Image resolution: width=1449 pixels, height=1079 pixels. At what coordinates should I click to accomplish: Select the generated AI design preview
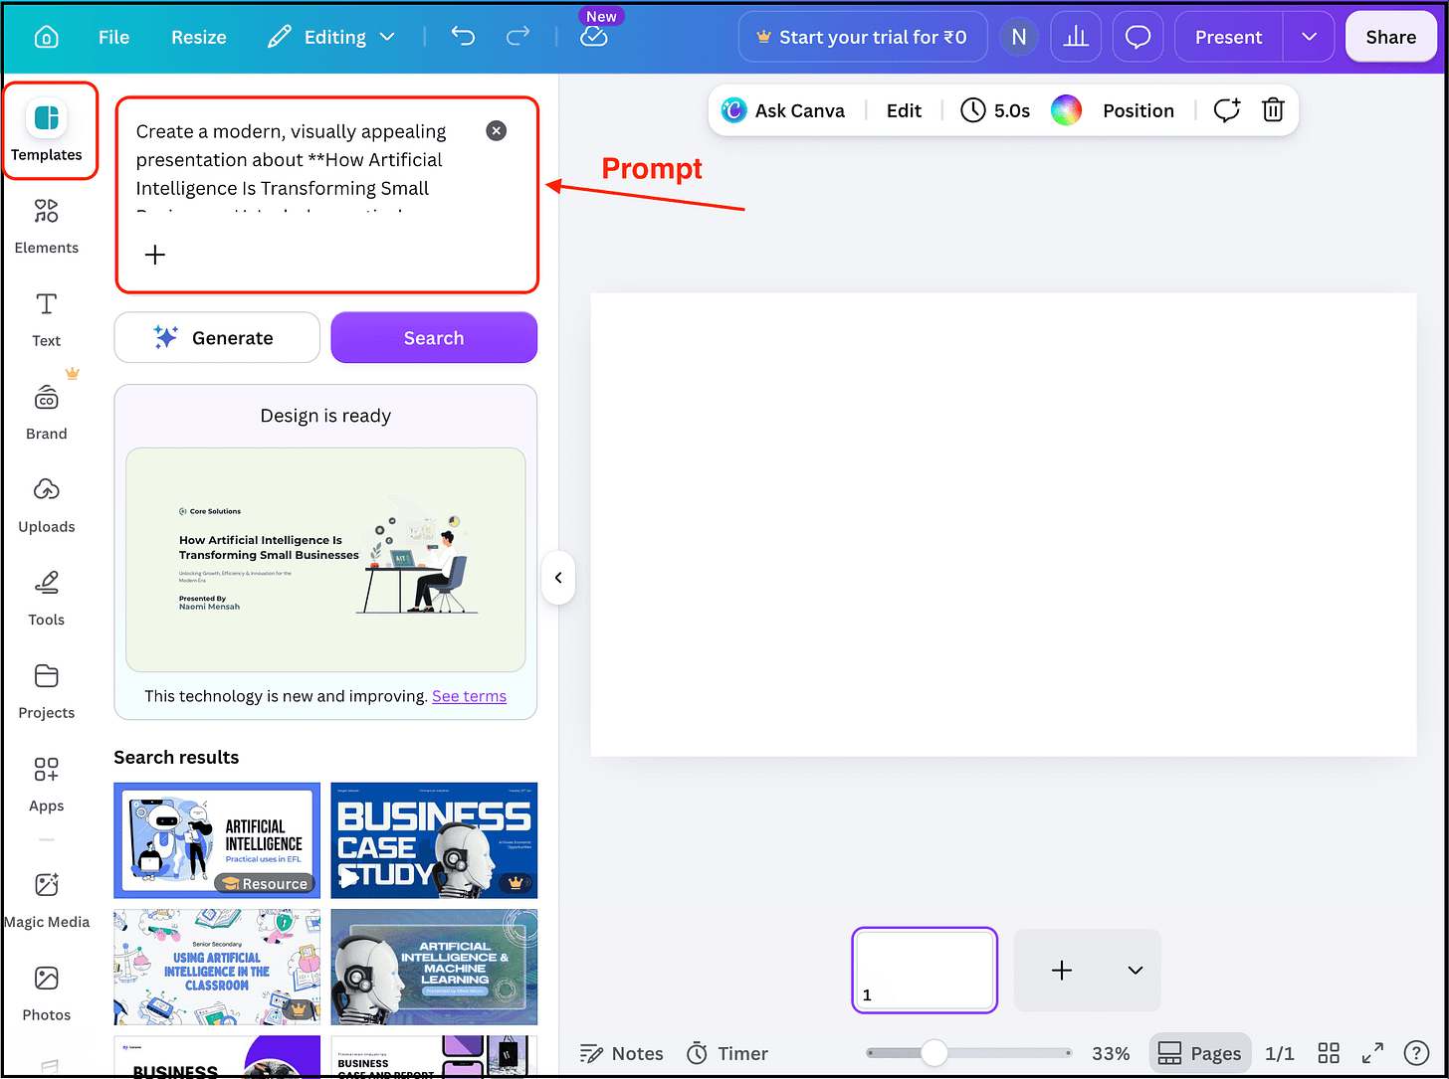point(325,560)
